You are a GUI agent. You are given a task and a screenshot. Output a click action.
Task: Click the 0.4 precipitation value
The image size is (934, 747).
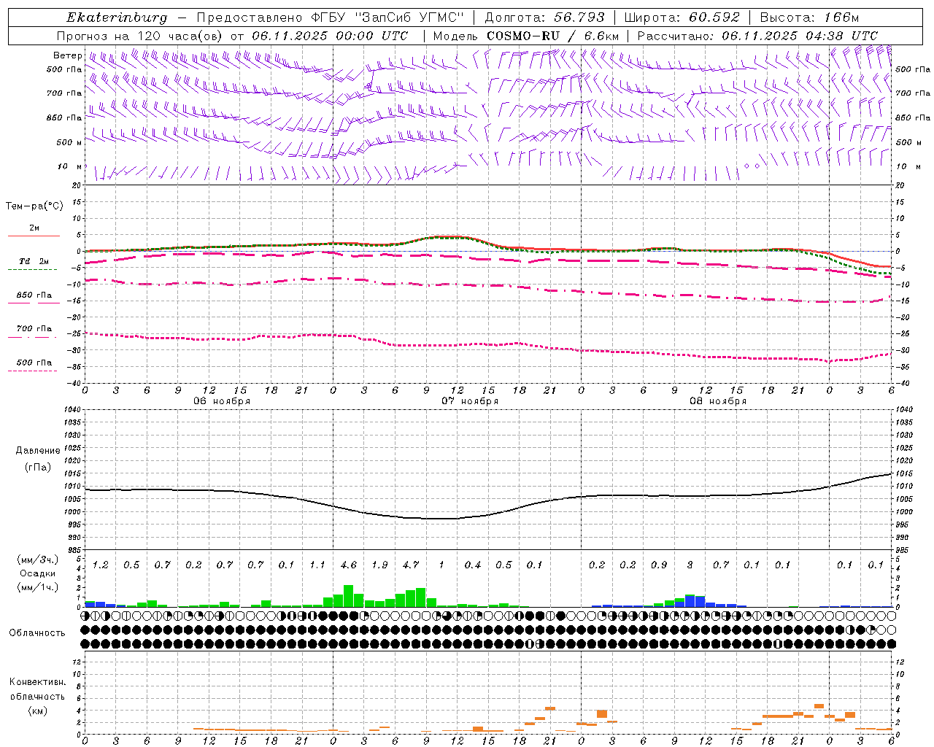(x=473, y=565)
